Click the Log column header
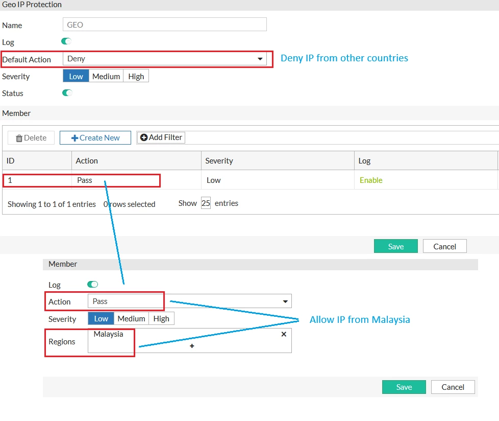The image size is (499, 421). coord(426,160)
